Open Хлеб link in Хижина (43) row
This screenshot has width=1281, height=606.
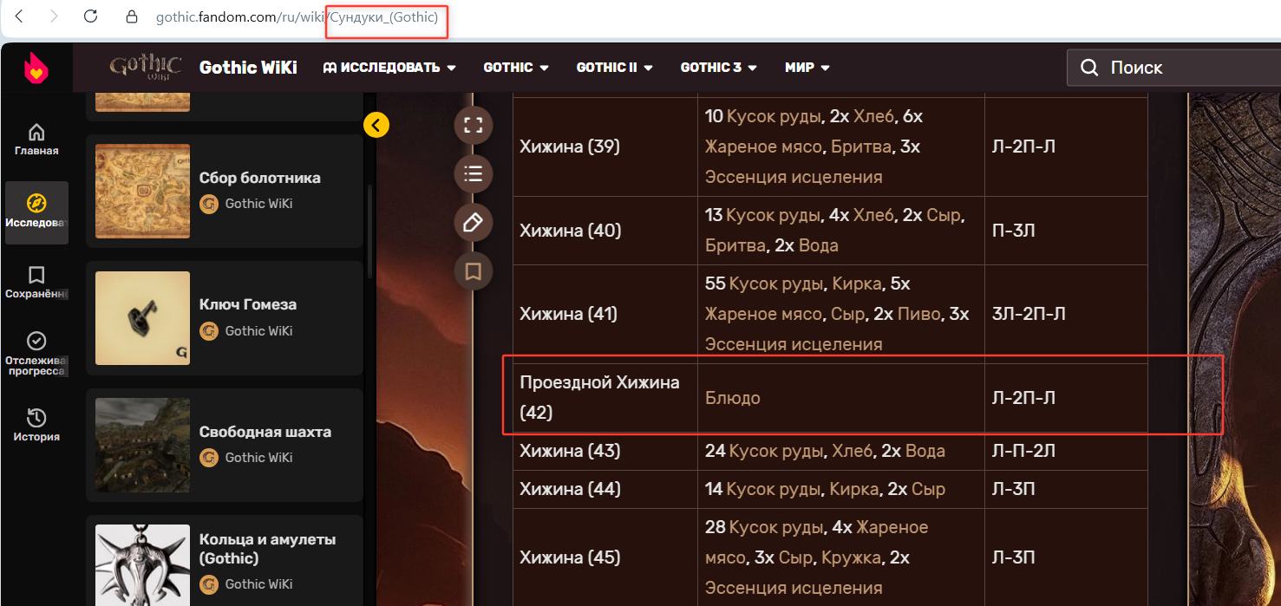852,451
